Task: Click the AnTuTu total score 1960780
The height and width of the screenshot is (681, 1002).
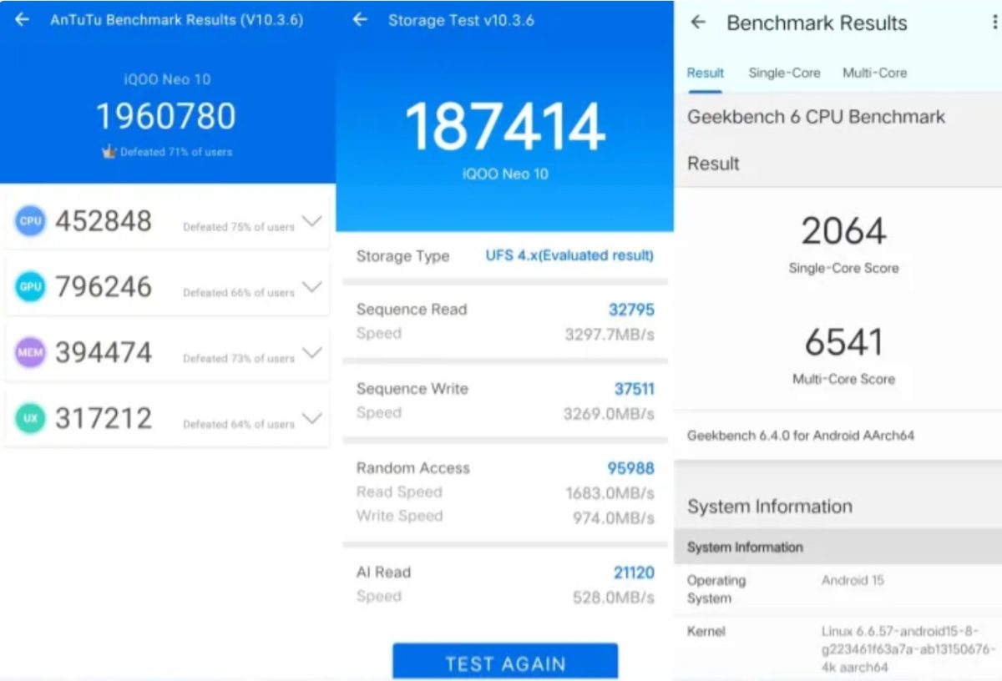Action: point(166,116)
